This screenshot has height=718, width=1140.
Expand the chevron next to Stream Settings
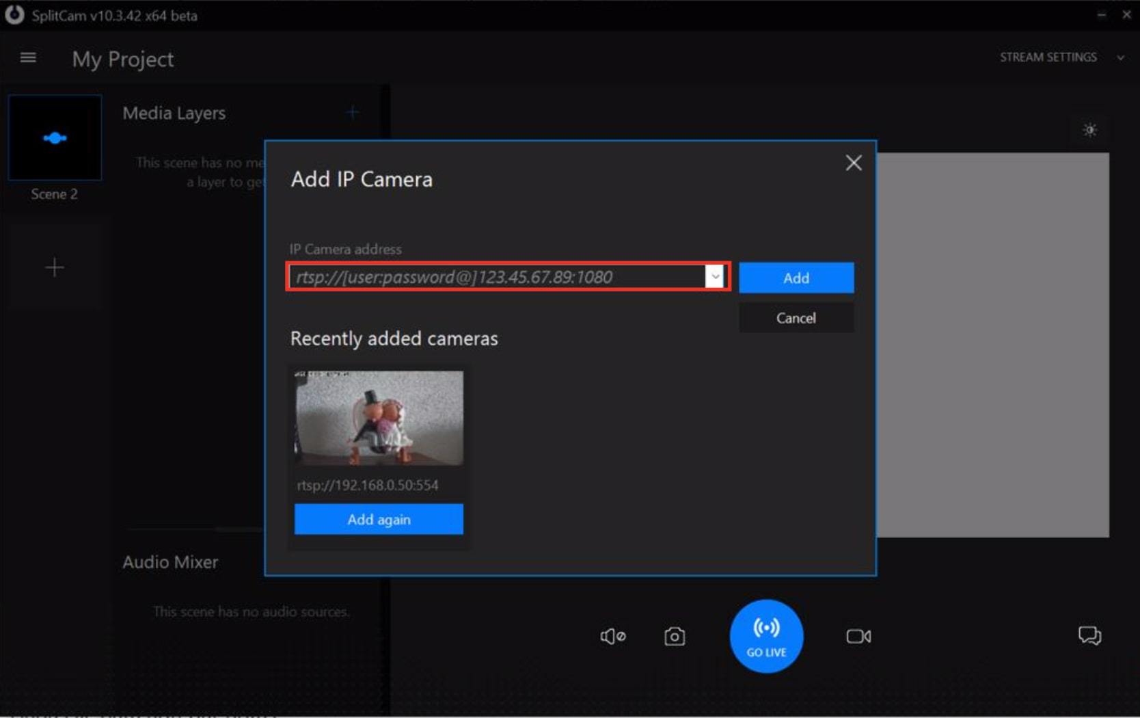pyautogui.click(x=1120, y=58)
